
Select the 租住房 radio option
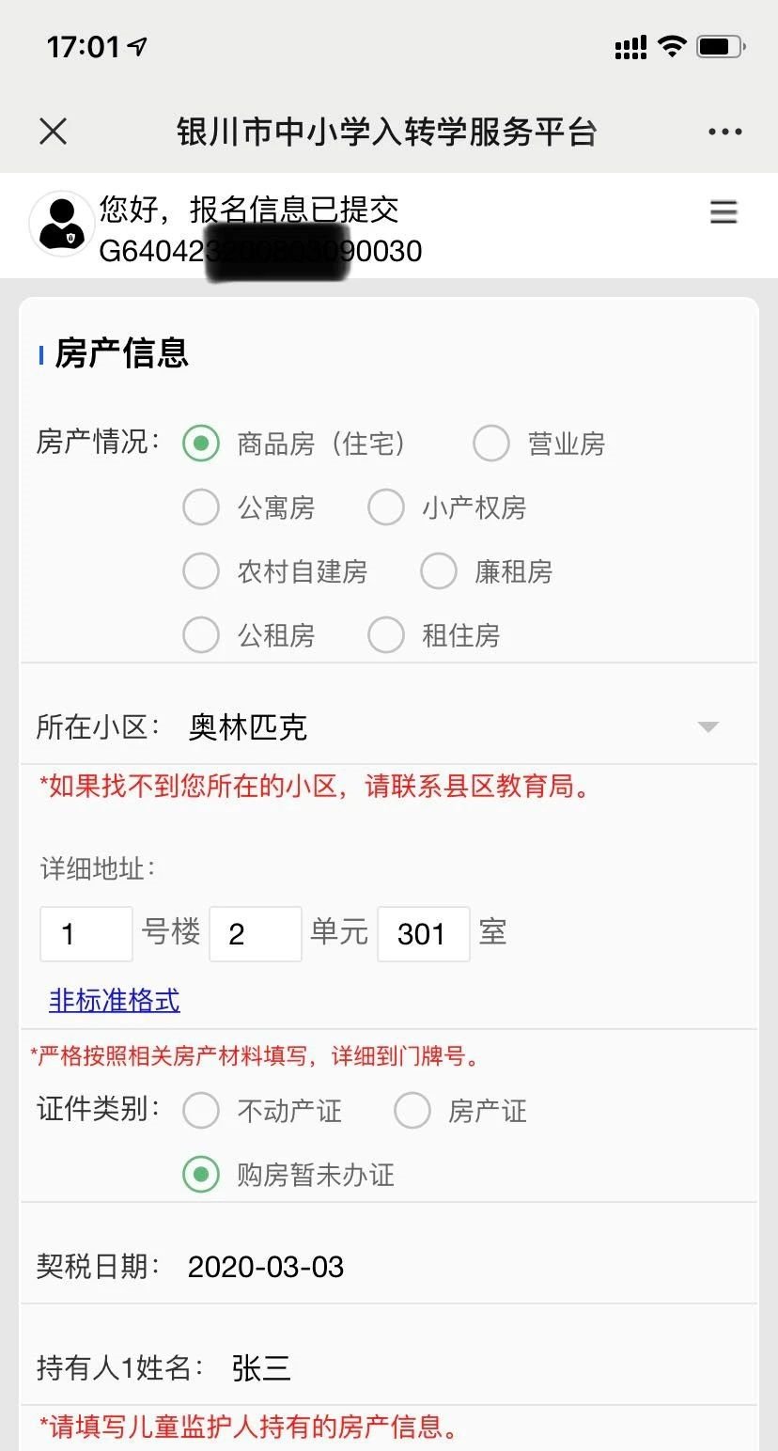click(386, 635)
